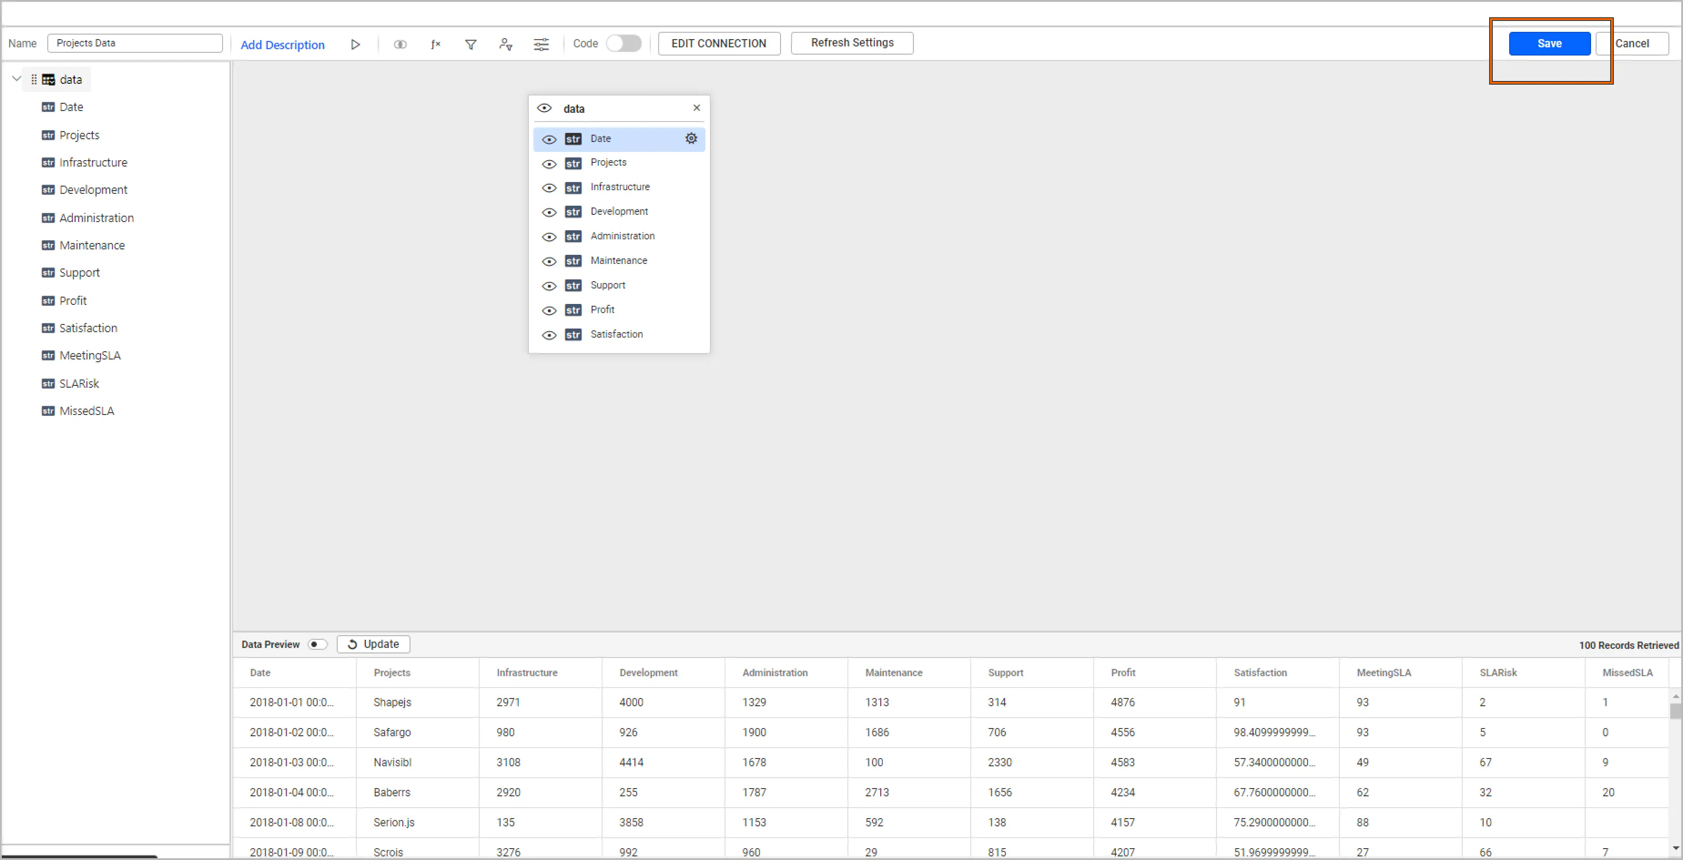Click the Name input field
Viewport: 1683px width, 860px height.
(135, 43)
